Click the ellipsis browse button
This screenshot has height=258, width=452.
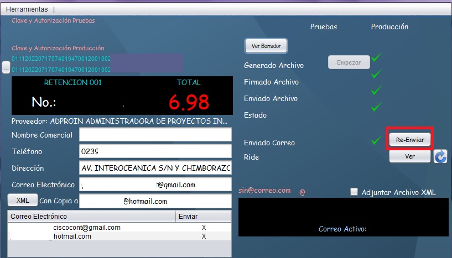click(6, 67)
